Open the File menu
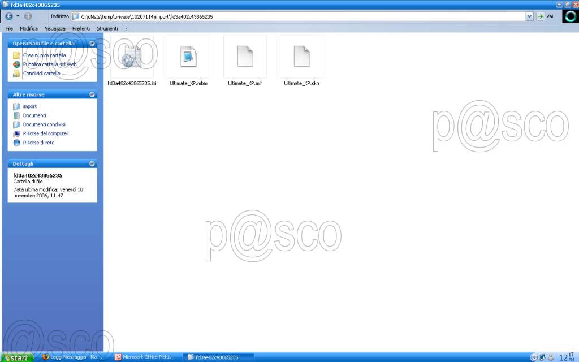The image size is (579, 362). click(x=9, y=28)
